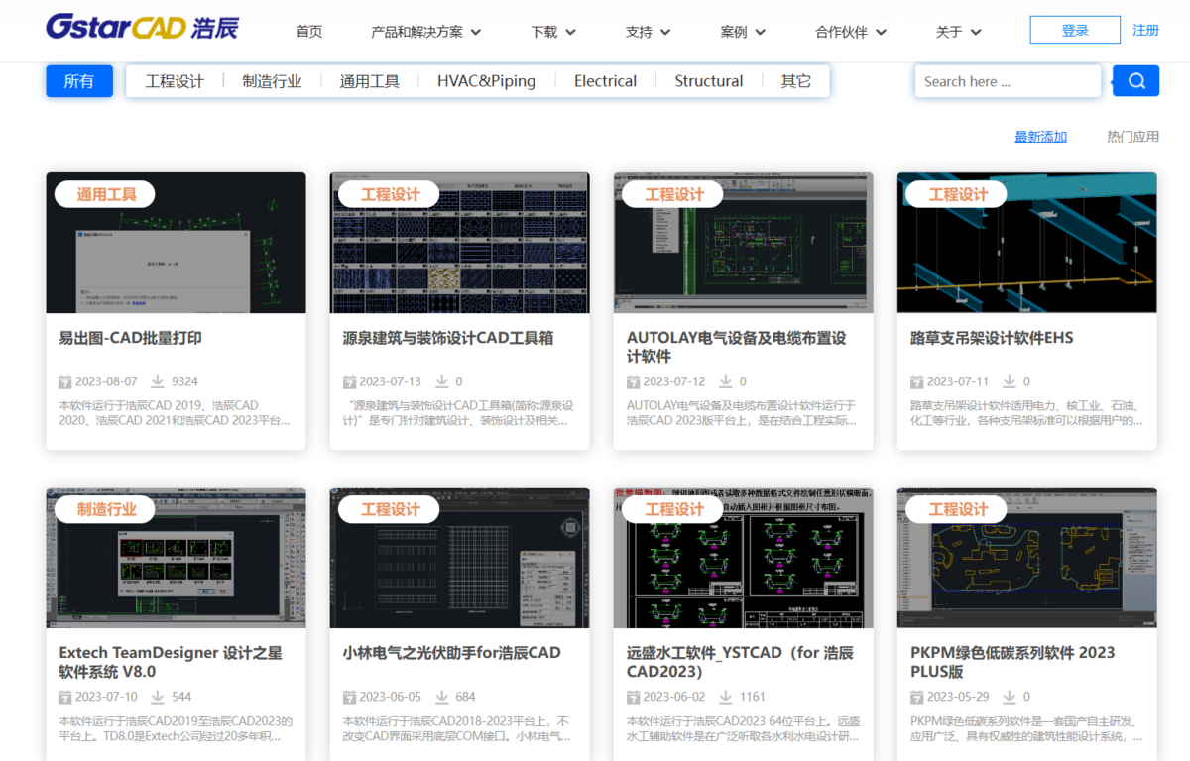Open 源泉建筑与装饰设计CAD工具箱 title
Image resolution: width=1190 pixels, height=761 pixels.
click(x=447, y=338)
